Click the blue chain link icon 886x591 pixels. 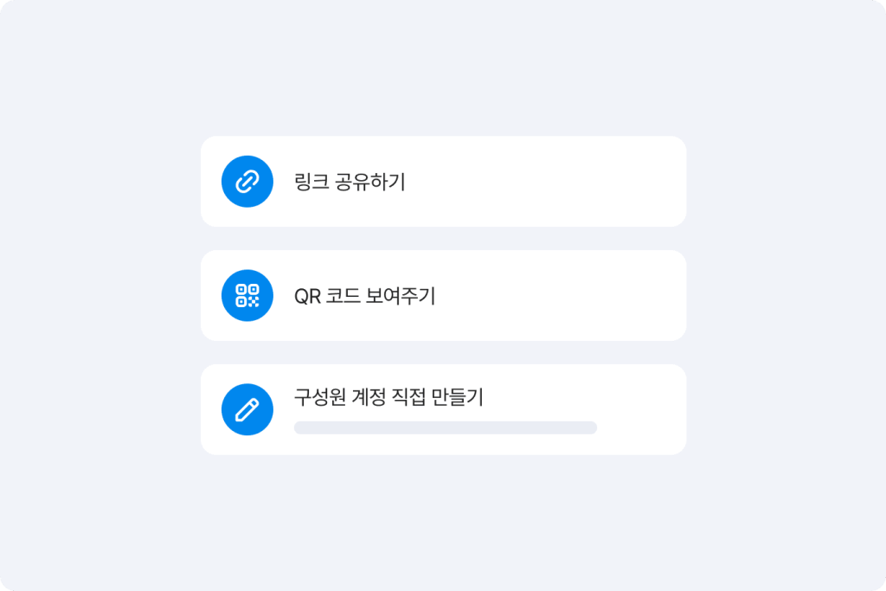point(247,182)
